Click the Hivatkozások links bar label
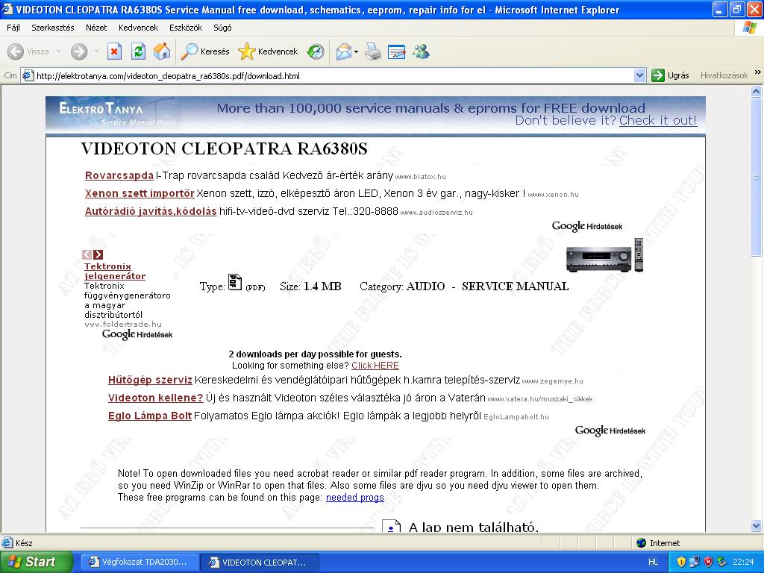The height and width of the screenshot is (573, 764). (724, 75)
